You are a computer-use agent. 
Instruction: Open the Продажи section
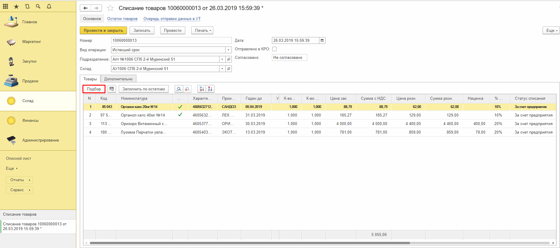[30, 81]
